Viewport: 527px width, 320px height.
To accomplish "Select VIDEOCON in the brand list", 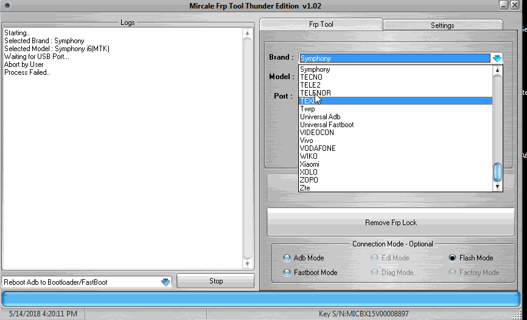I will pos(396,133).
